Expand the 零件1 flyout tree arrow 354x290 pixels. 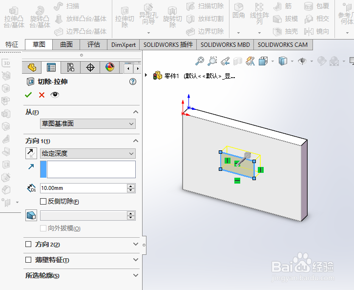pos(146,75)
